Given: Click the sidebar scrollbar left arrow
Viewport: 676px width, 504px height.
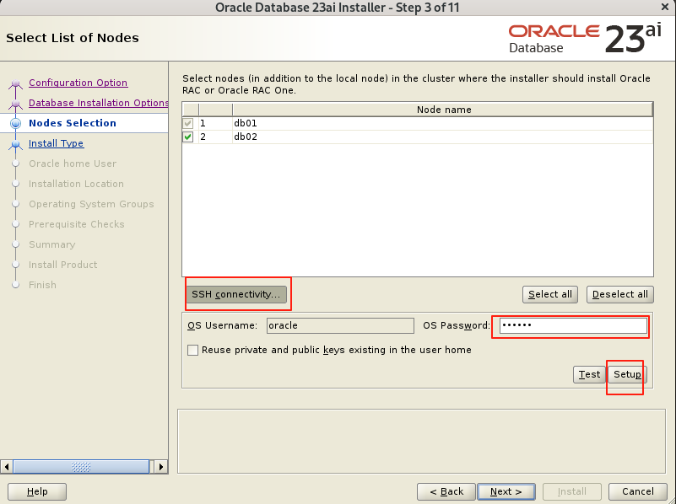Looking at the screenshot, I should (x=7, y=467).
